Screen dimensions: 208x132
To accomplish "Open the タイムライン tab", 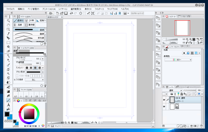I will point(56,126).
